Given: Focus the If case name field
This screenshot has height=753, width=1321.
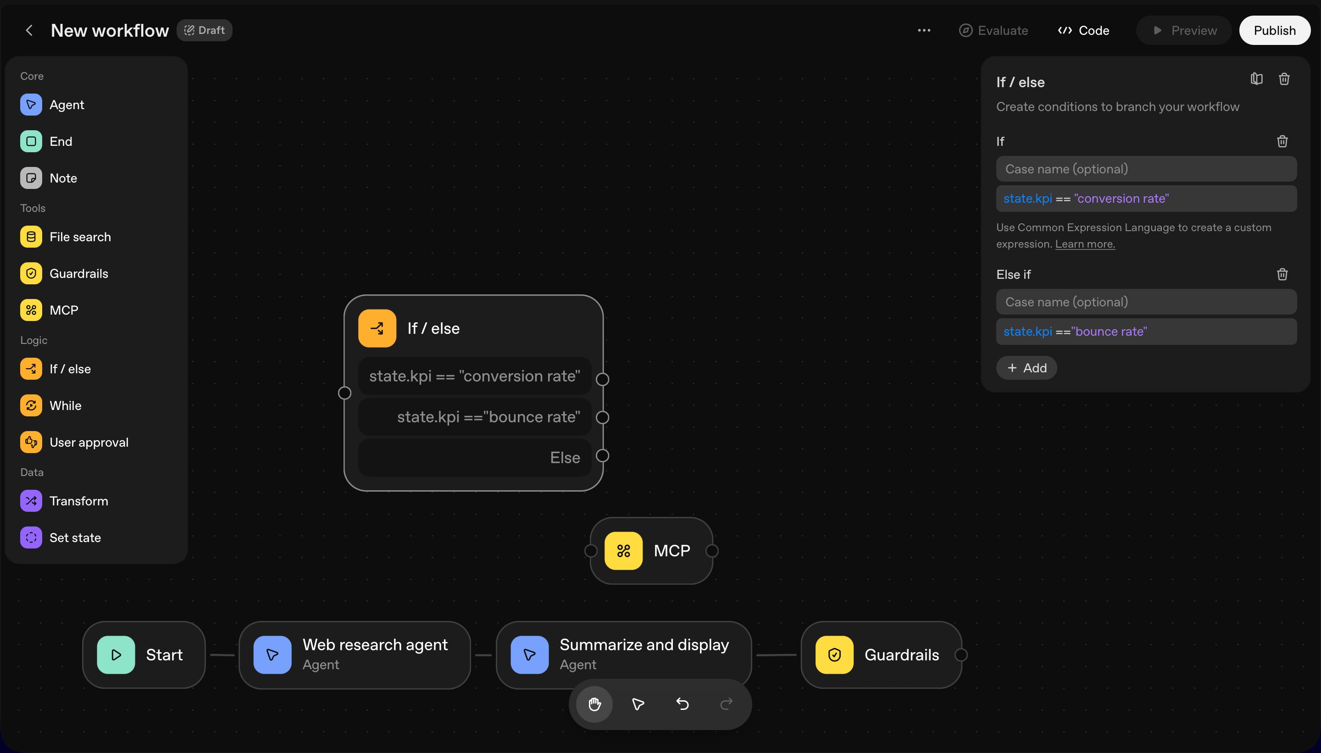Looking at the screenshot, I should [x=1146, y=169].
